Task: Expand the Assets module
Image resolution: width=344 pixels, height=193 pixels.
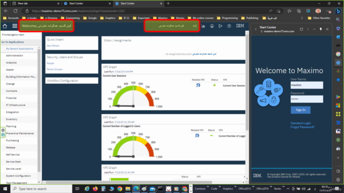Action: tap(10, 70)
